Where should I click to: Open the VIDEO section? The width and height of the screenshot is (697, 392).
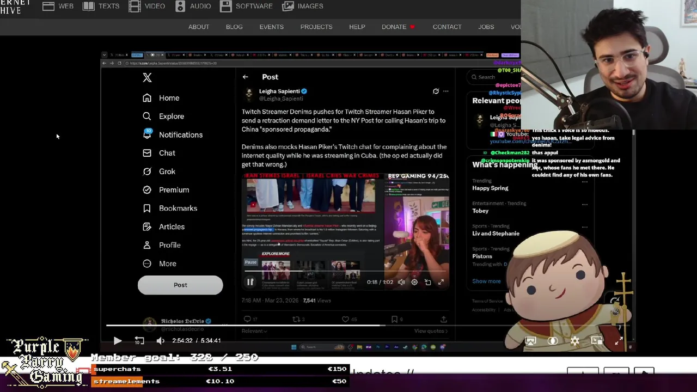click(x=147, y=6)
